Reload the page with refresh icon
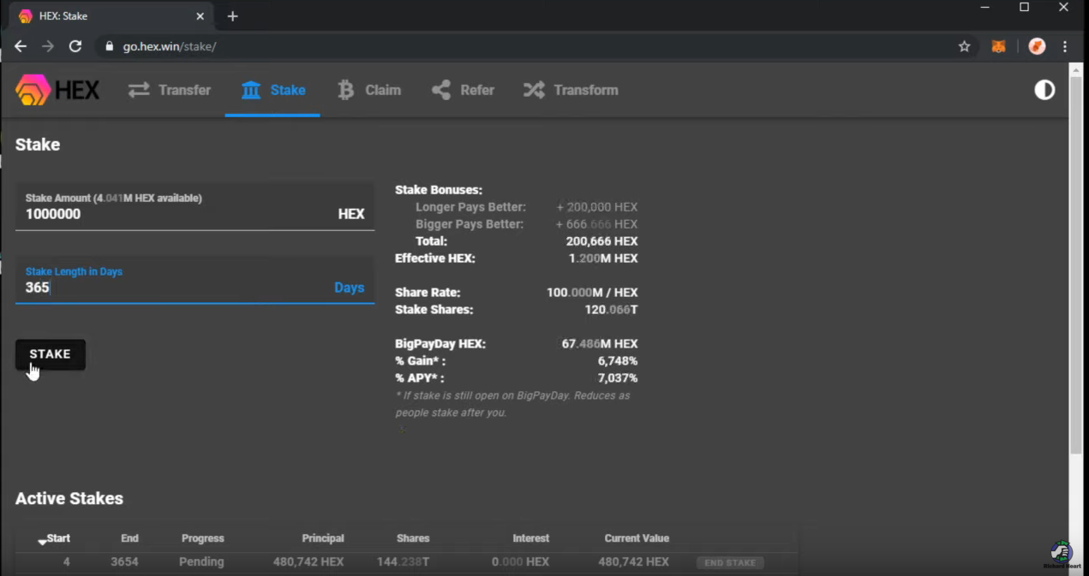The image size is (1089, 576). click(75, 46)
